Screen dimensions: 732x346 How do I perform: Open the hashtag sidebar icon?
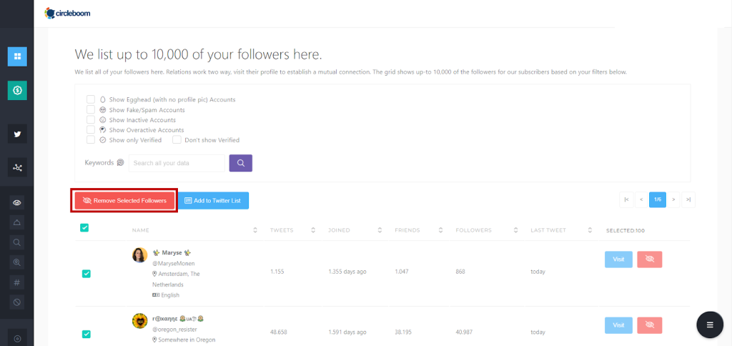pos(17,282)
